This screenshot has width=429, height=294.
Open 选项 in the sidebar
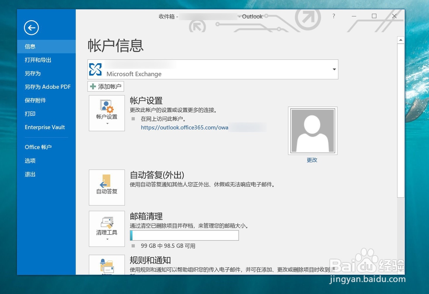point(46,161)
